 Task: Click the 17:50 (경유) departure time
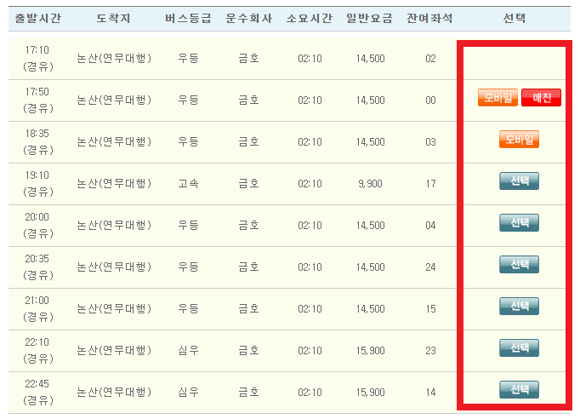point(37,100)
